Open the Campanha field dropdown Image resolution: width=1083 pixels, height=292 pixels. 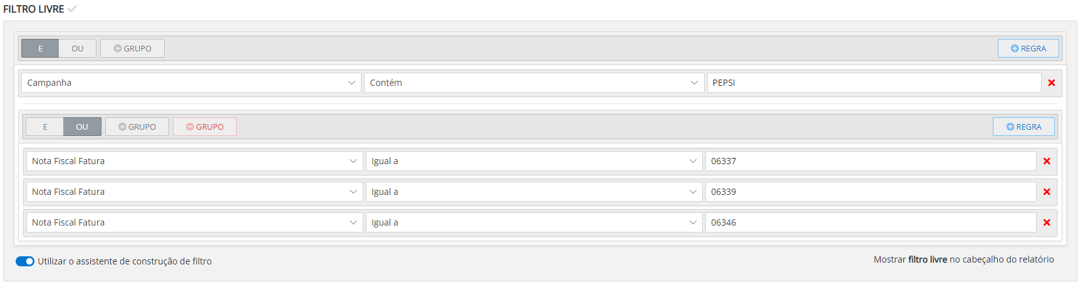coord(191,83)
